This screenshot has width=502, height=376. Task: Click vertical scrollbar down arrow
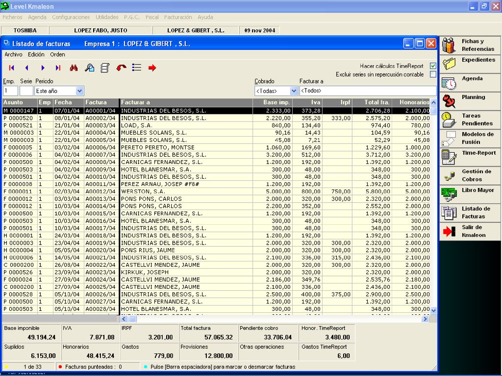433,310
